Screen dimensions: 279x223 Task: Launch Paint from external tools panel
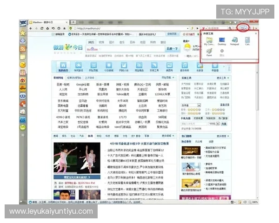click(209, 52)
